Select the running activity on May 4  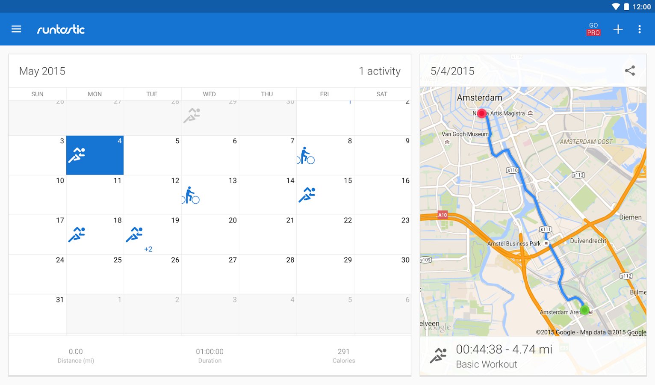click(95, 155)
